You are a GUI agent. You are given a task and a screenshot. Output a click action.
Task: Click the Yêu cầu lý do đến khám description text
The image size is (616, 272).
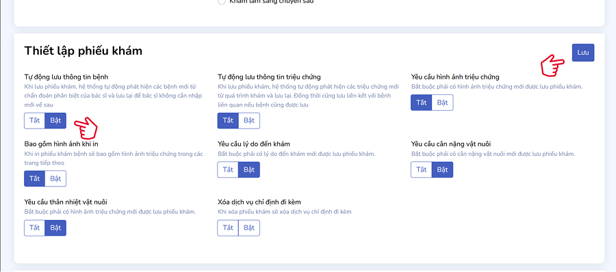[296, 154]
